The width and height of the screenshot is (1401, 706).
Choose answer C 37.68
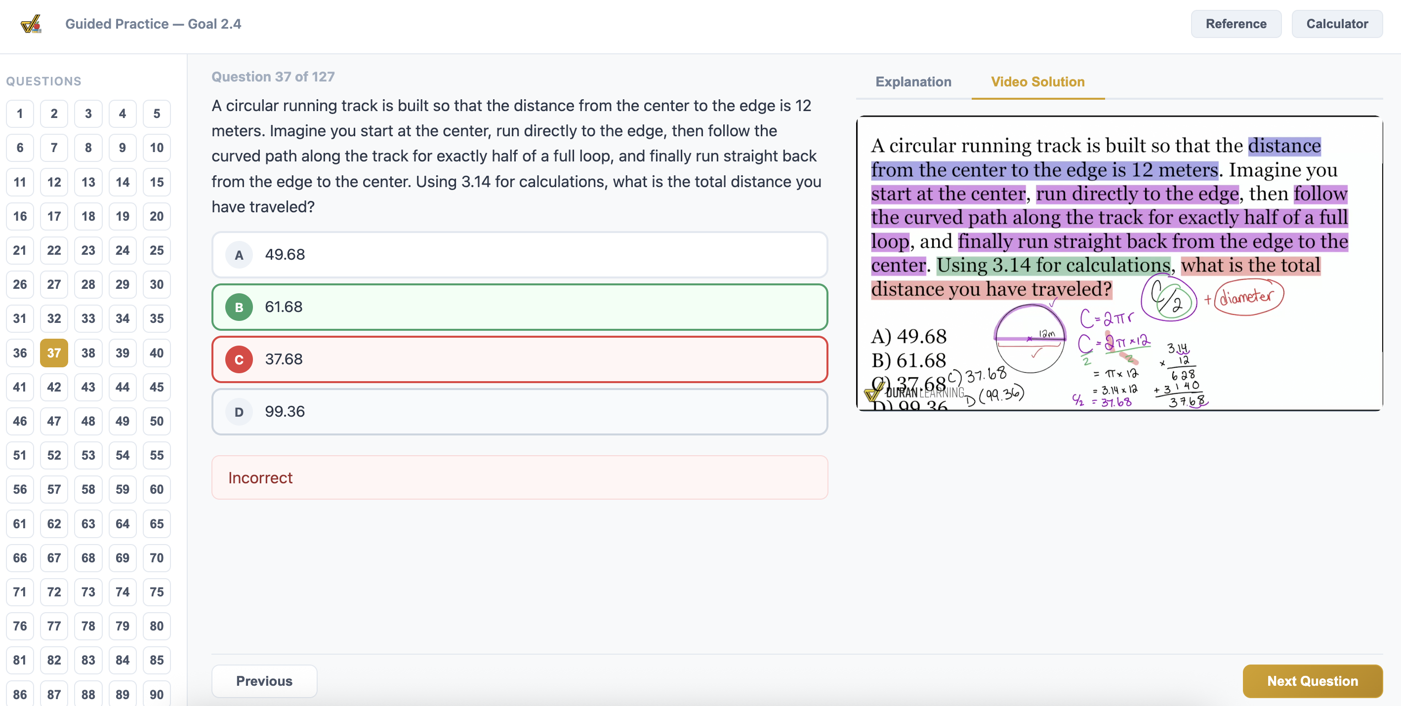(x=519, y=359)
